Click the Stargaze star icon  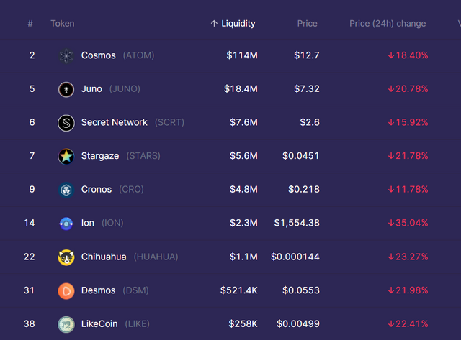click(x=66, y=157)
